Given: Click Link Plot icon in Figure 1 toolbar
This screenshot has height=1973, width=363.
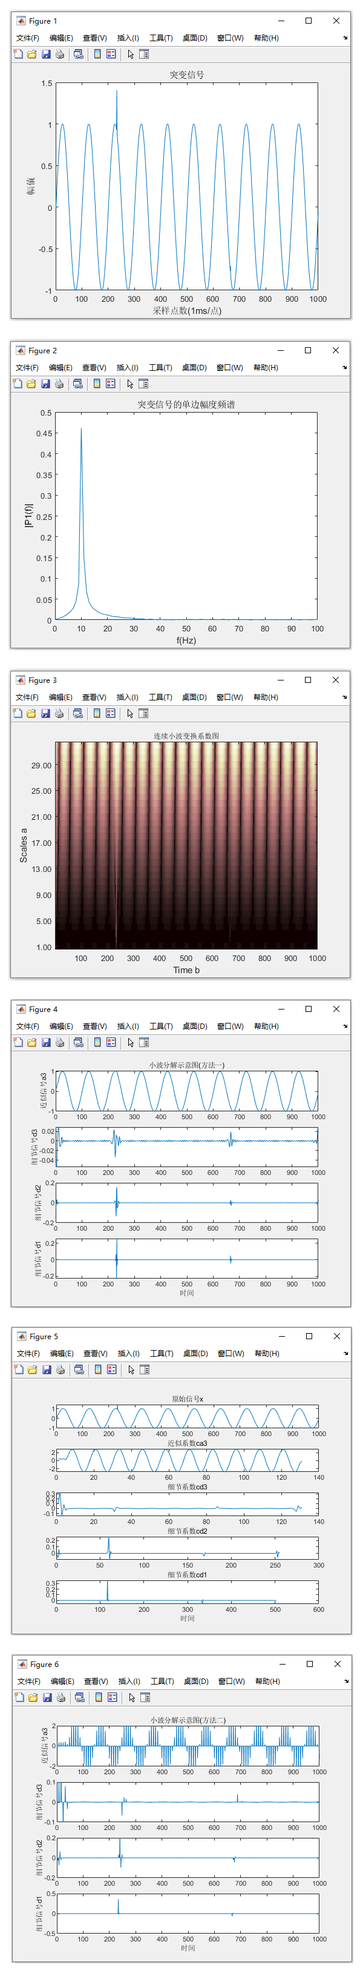Looking at the screenshot, I should (x=78, y=55).
